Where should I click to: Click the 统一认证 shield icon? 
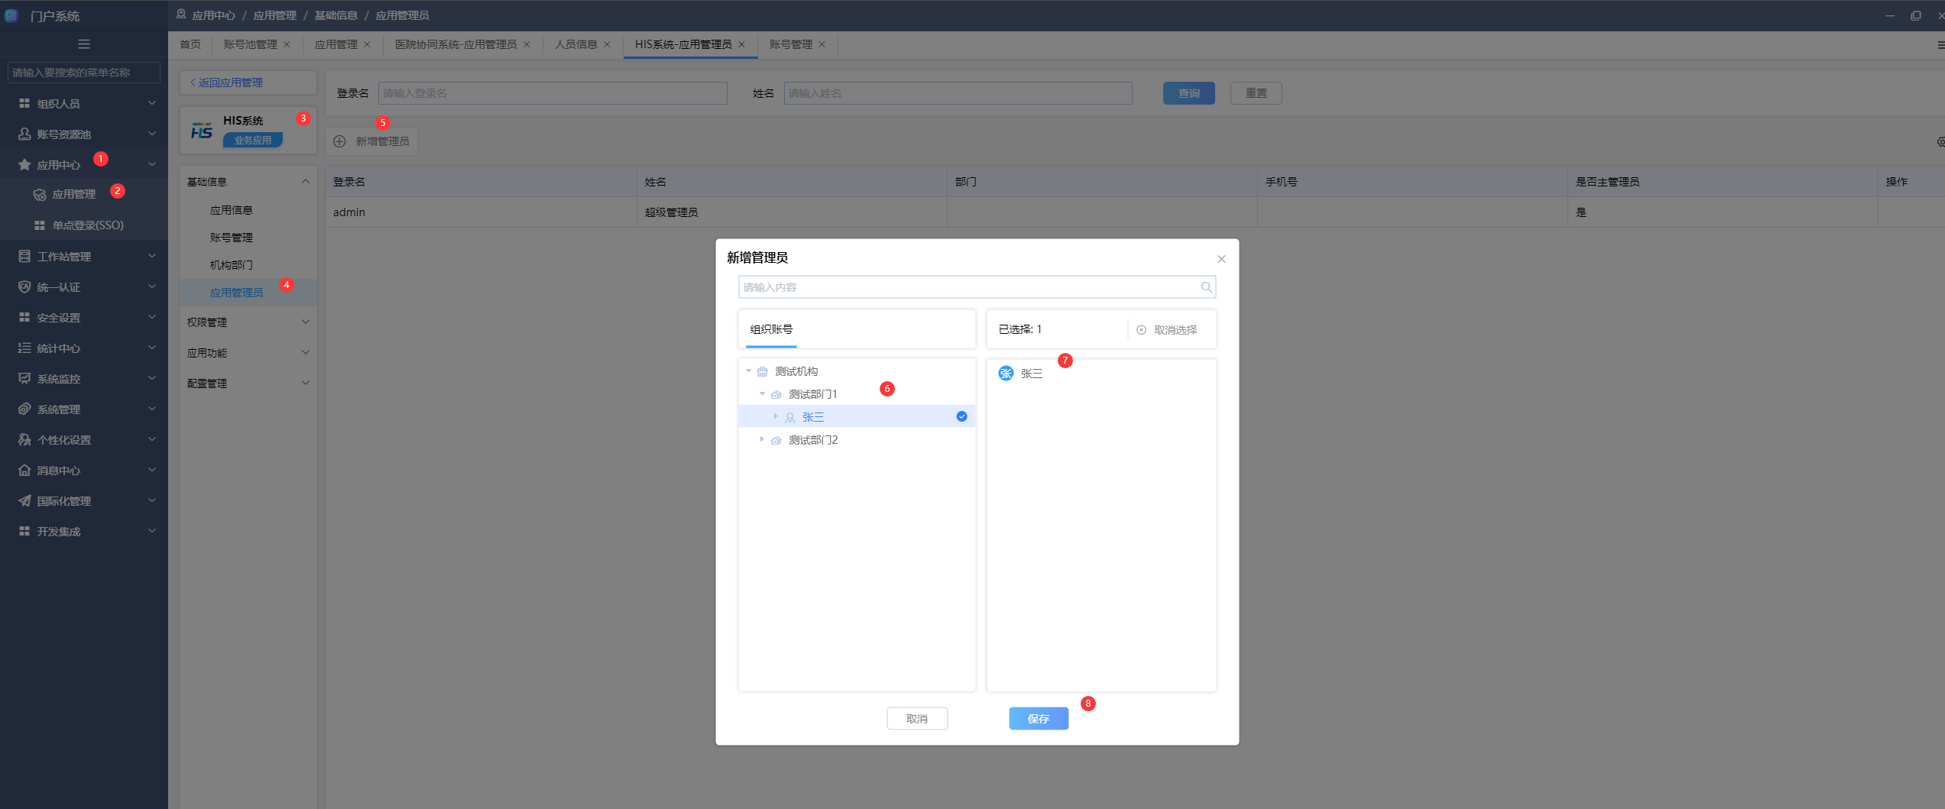[x=24, y=286]
